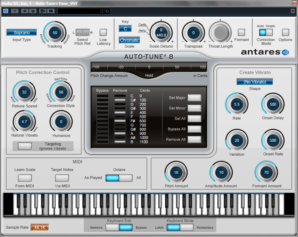Click the Natural Vibrato knob
This screenshot has width=298, height=237.
(x=24, y=122)
